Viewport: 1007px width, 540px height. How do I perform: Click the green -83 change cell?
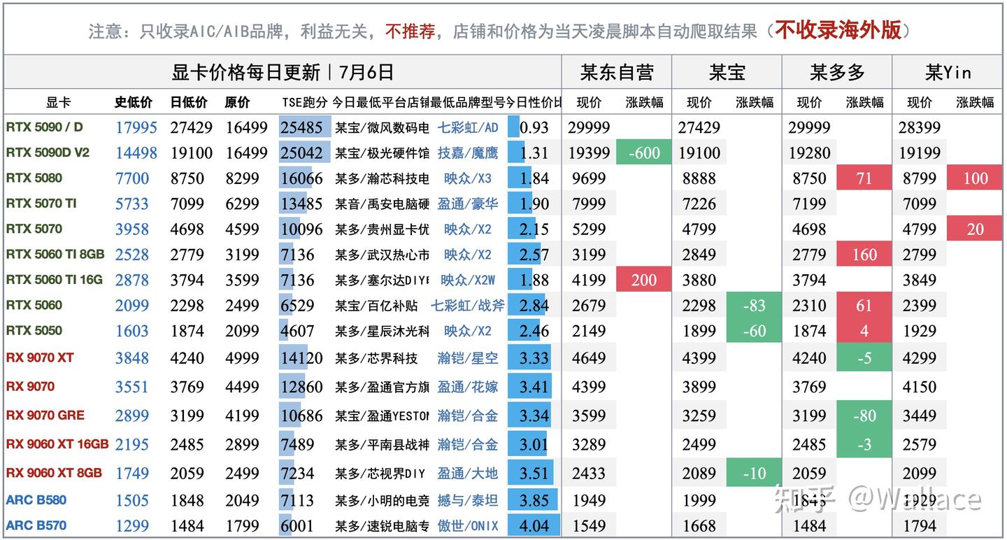click(754, 306)
